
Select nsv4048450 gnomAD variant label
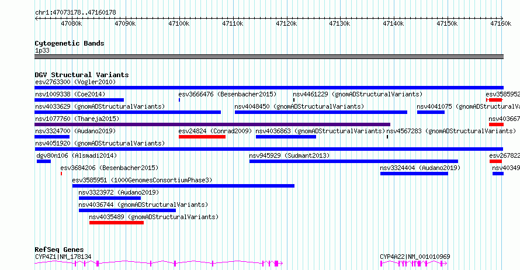click(x=299, y=106)
